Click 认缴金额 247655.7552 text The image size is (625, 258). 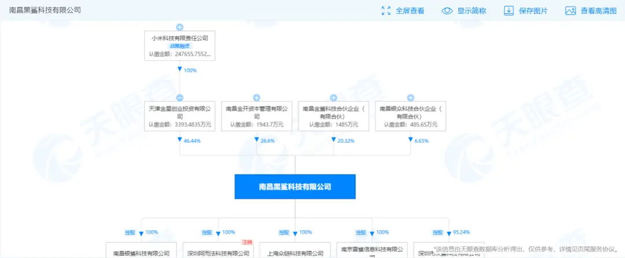click(x=180, y=54)
